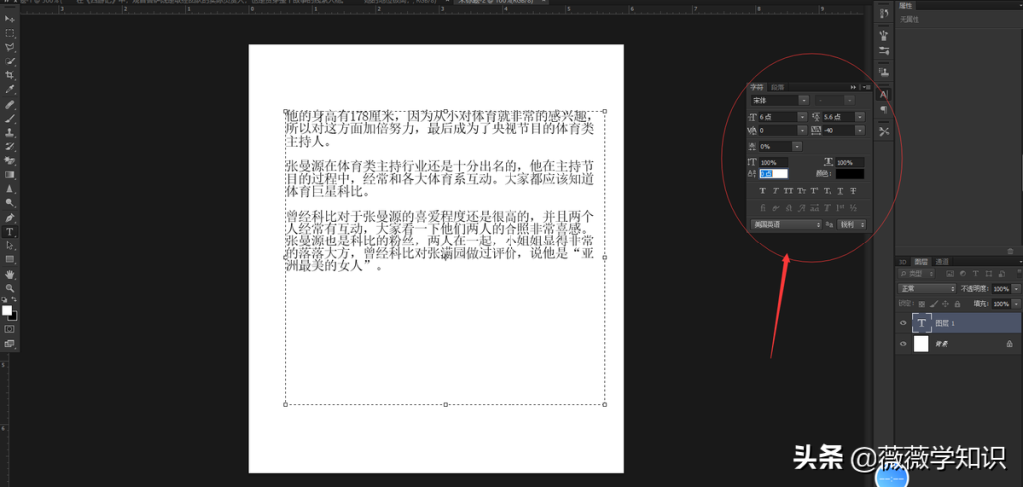Select the Crop tool in toolbar

point(10,75)
